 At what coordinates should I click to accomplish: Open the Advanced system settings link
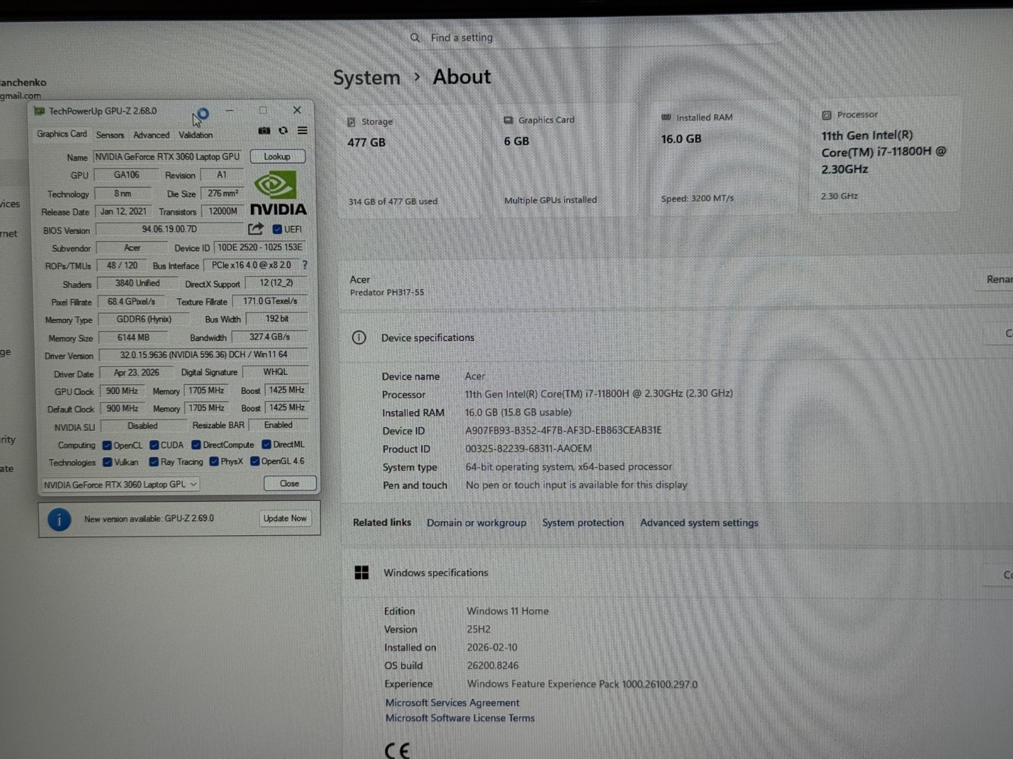click(x=699, y=522)
